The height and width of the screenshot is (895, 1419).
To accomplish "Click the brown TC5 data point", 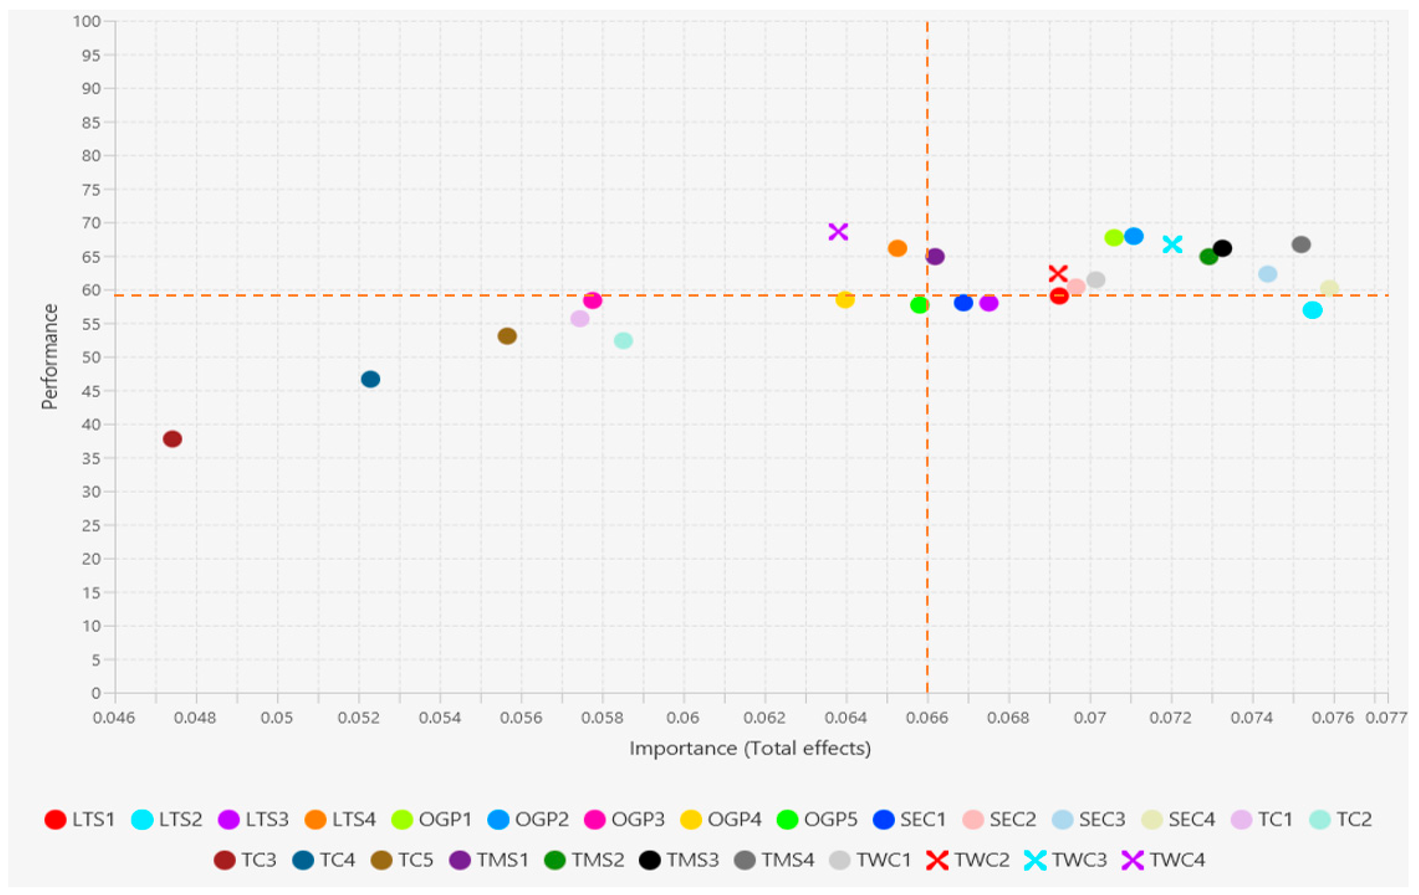I will coord(507,336).
